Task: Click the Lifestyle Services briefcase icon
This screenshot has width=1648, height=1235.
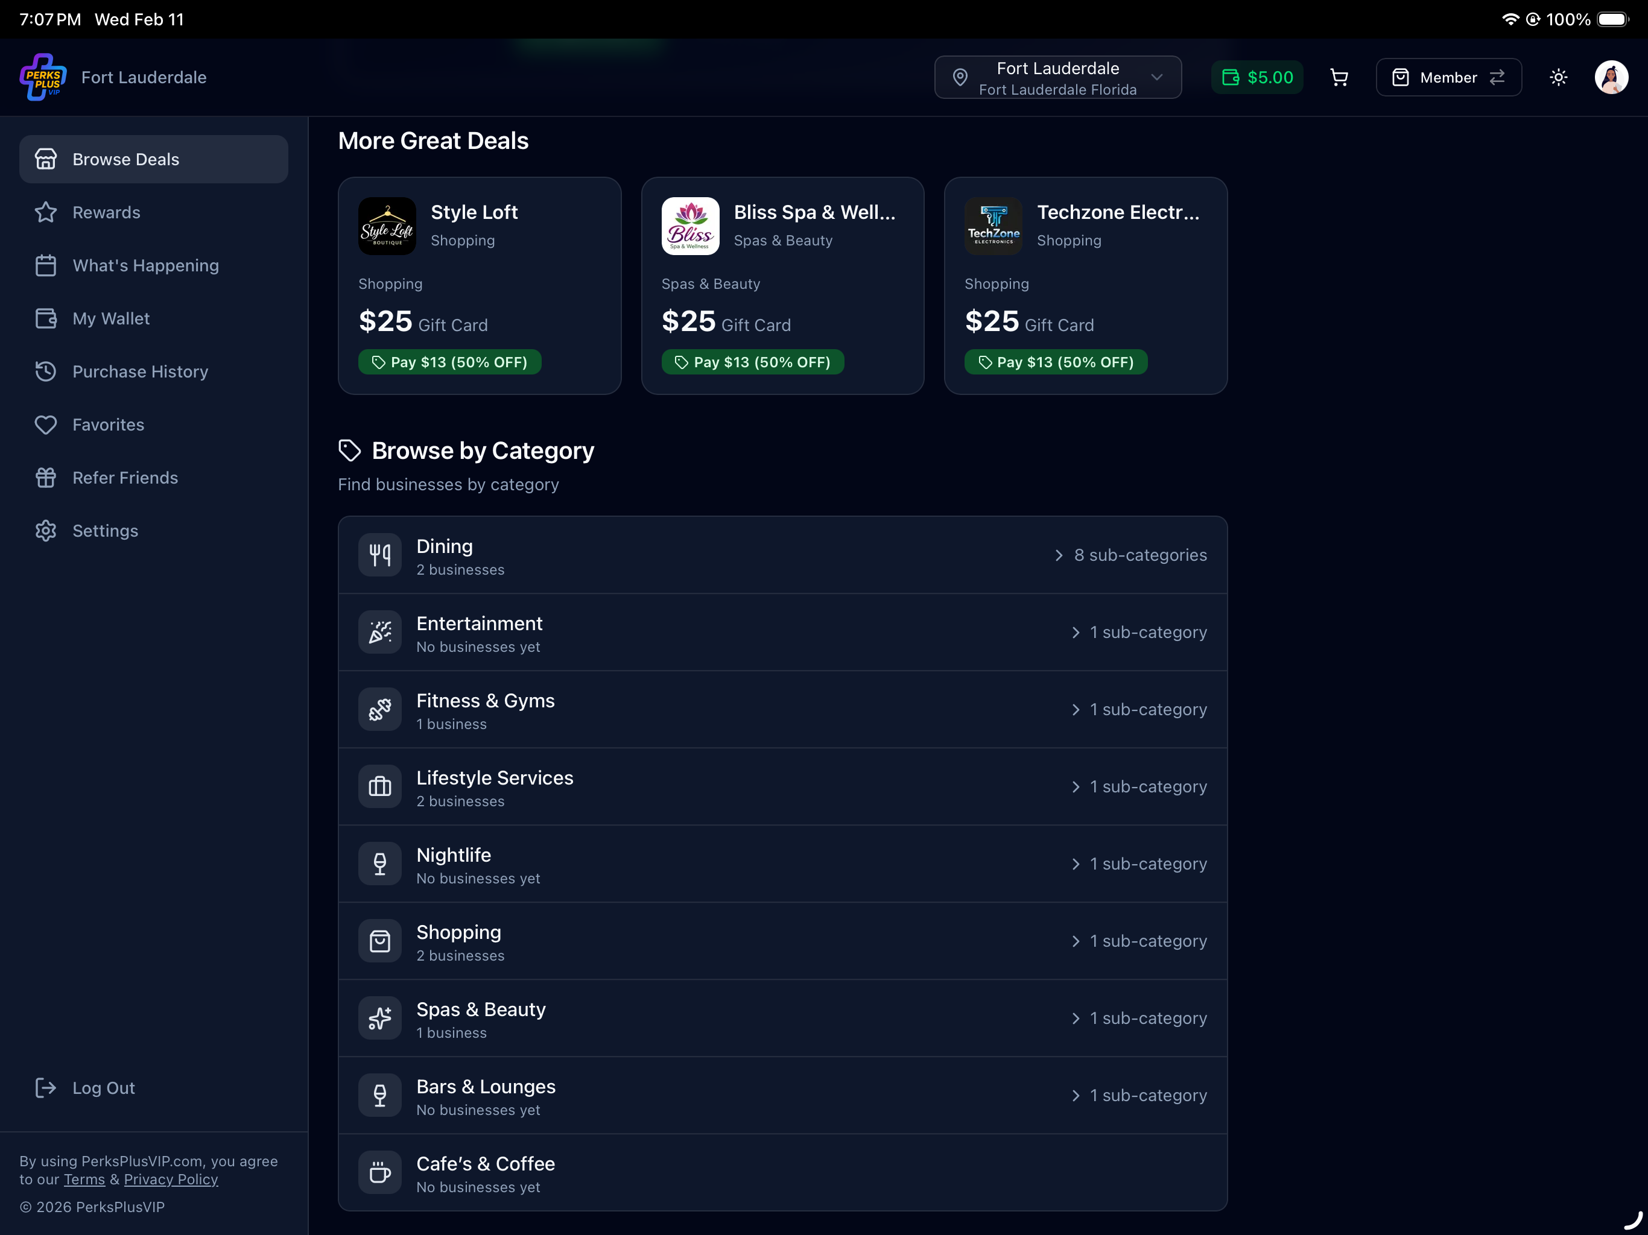Action: coord(380,786)
